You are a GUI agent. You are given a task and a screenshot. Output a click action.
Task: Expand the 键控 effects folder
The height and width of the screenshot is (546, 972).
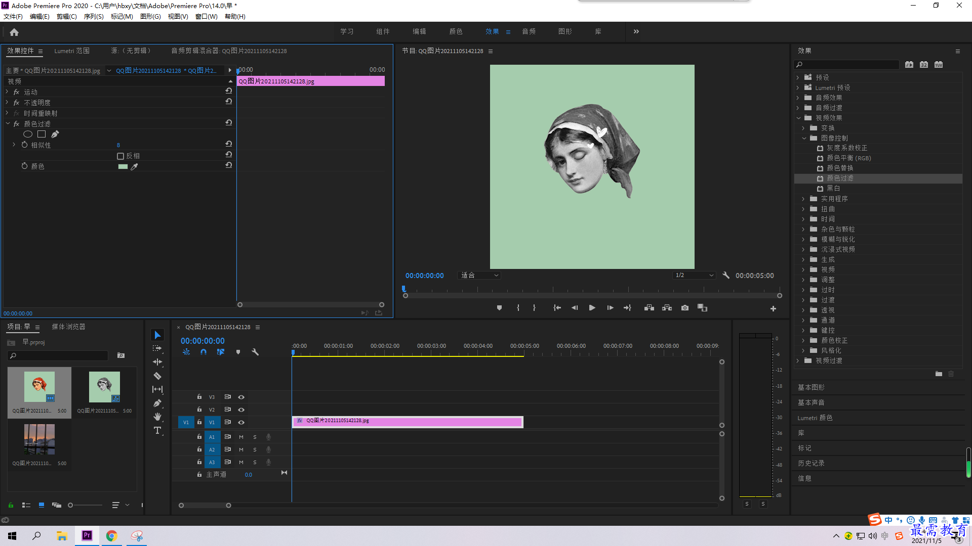pyautogui.click(x=803, y=330)
